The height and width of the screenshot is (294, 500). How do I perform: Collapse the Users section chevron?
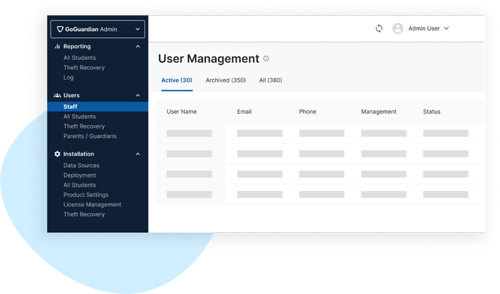pos(138,96)
